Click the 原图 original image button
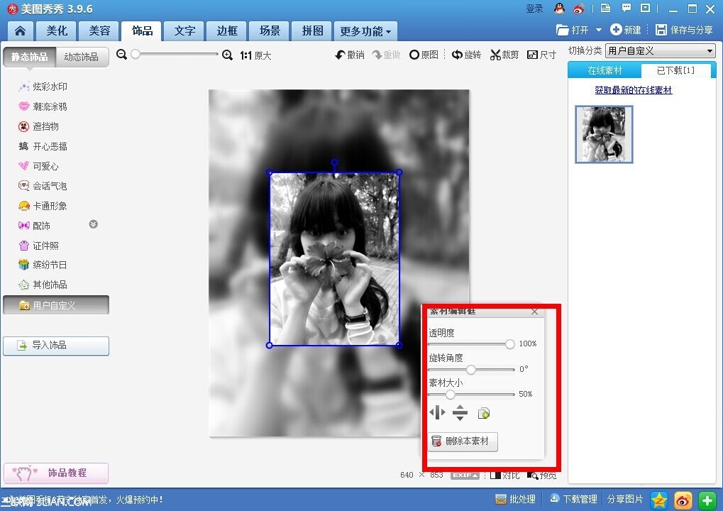The image size is (723, 511). click(x=424, y=55)
